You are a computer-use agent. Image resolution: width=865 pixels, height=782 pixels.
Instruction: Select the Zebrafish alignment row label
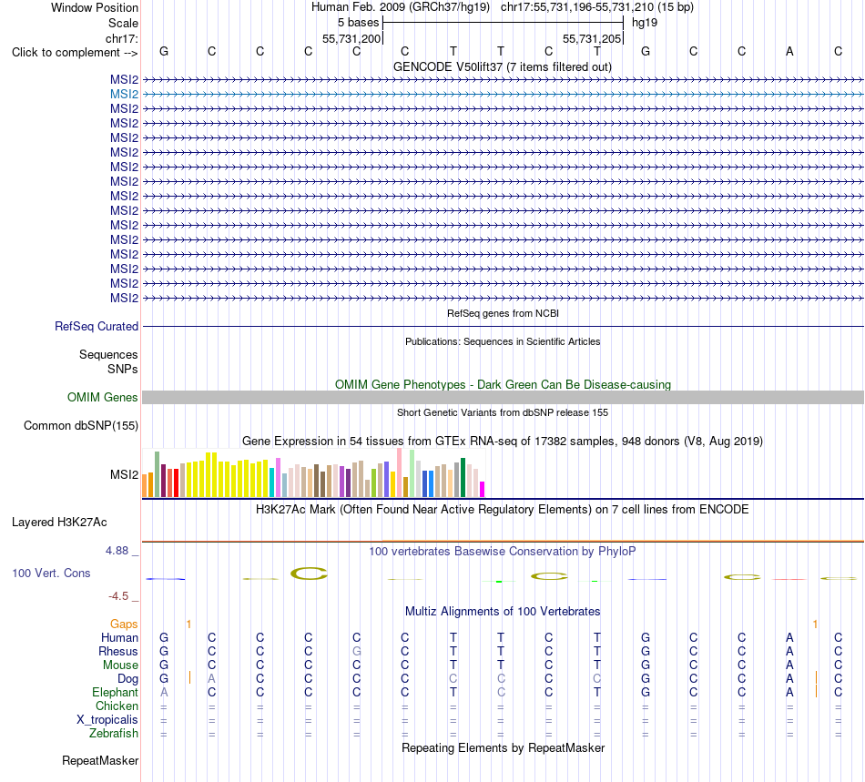pyautogui.click(x=114, y=734)
